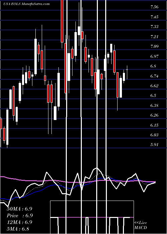
Task: Click the <<Live MACD label
Action: click(x=141, y=225)
